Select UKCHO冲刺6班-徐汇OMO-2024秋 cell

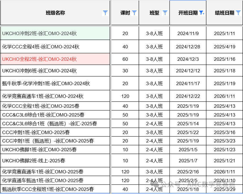55,71
